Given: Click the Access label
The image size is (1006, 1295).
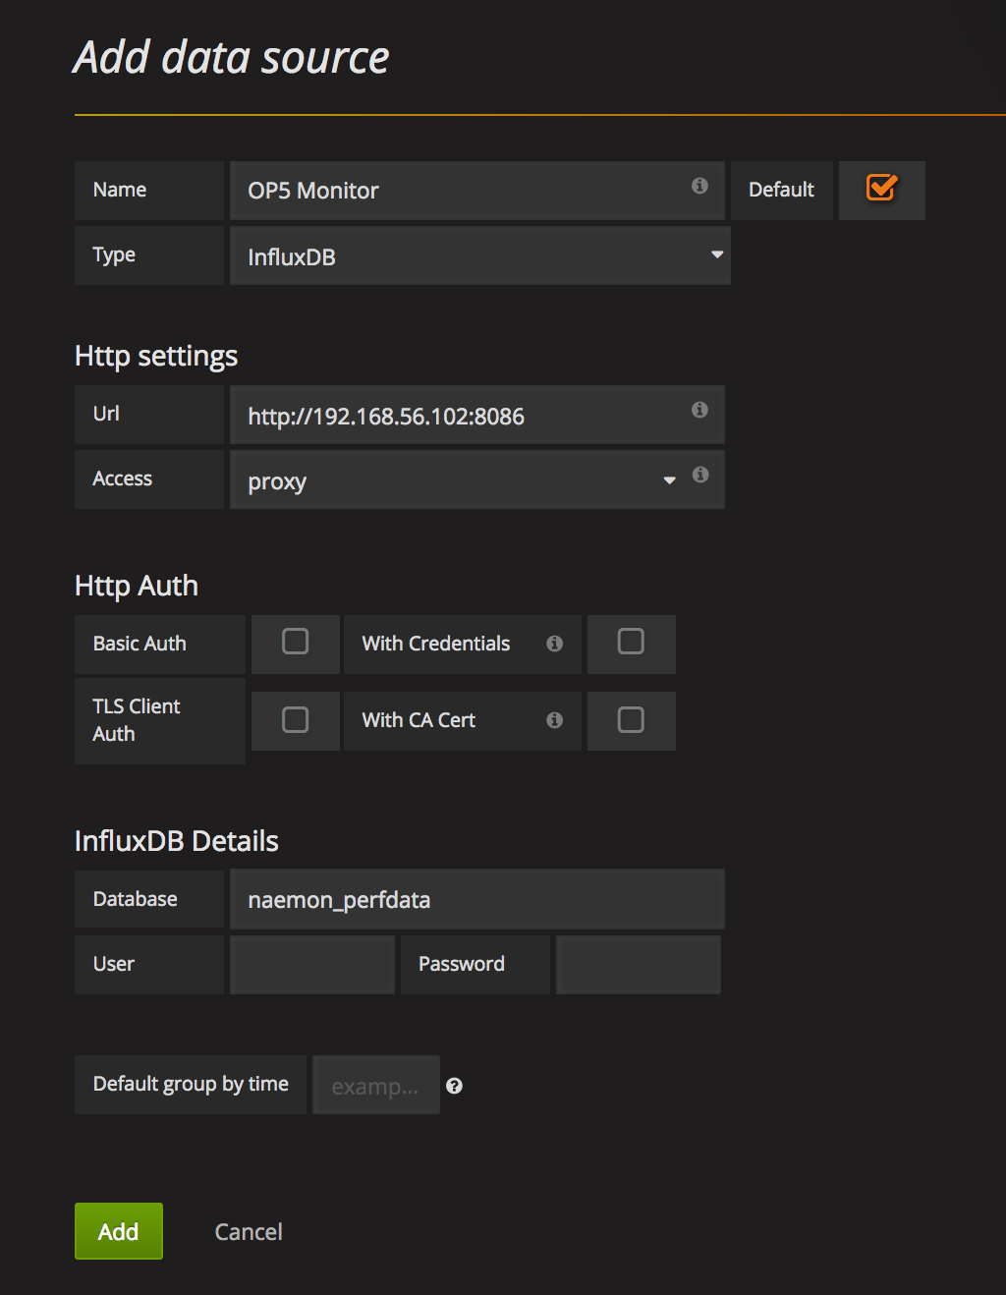Looking at the screenshot, I should (123, 479).
